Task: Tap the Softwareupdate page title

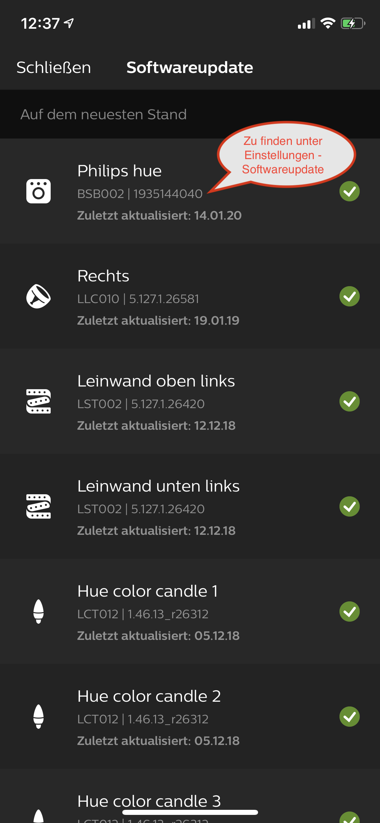Action: pyautogui.click(x=189, y=68)
